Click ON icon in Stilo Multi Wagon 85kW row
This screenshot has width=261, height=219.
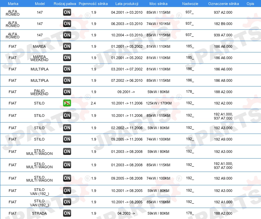click(67, 165)
